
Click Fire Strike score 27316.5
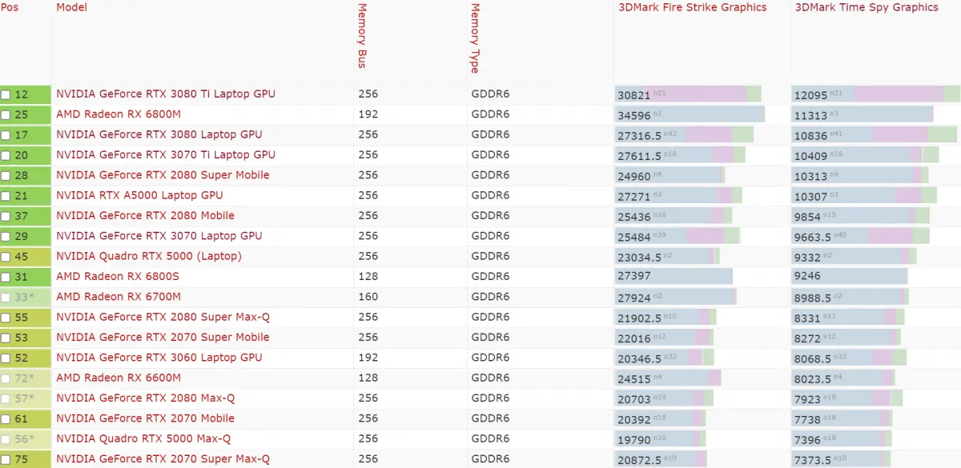point(640,135)
